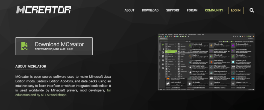This screenshot has height=110, width=264.
Task: Select the highlighted Community nav item
Action: click(214, 10)
